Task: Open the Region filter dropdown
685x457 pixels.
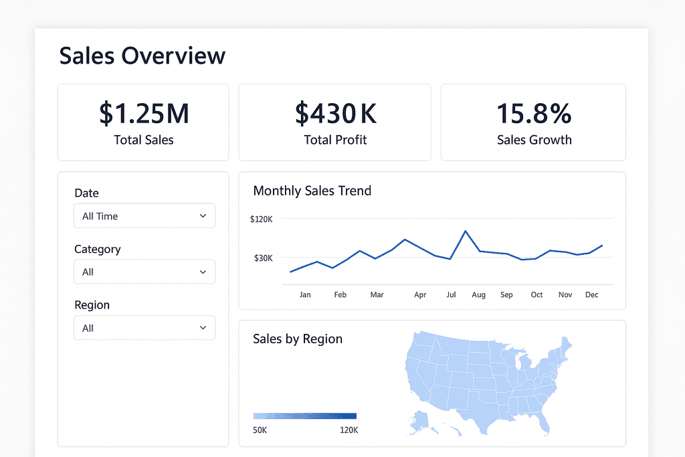Action: 144,328
